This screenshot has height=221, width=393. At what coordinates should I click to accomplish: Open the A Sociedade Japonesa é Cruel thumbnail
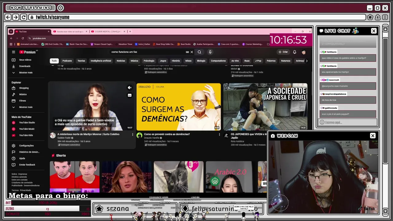click(x=265, y=107)
